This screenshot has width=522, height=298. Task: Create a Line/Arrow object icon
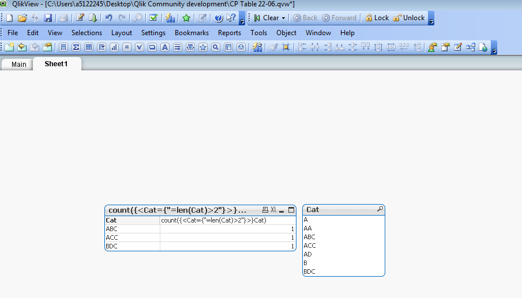click(178, 47)
